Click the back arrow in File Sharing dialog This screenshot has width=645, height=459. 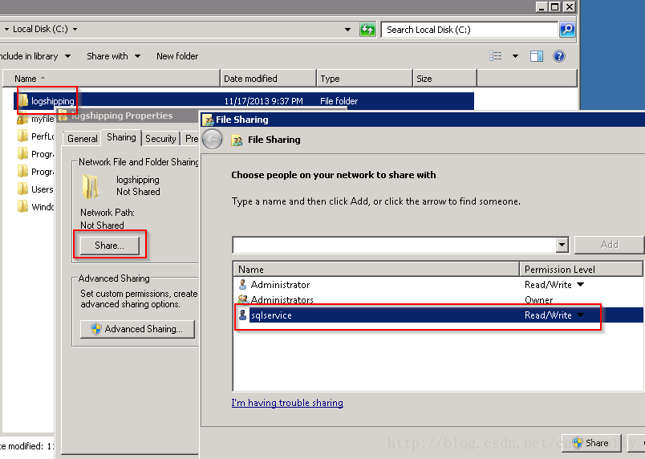click(x=213, y=140)
